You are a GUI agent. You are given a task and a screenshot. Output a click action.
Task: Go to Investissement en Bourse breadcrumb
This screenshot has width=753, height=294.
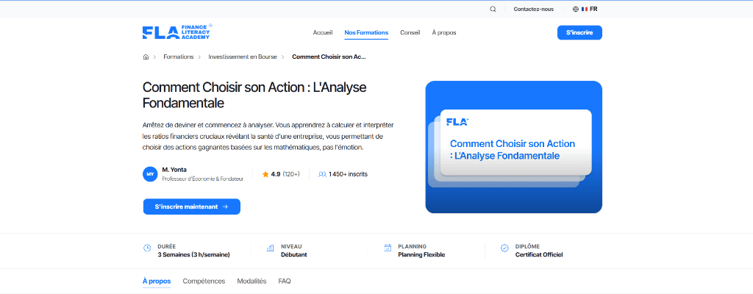(243, 57)
